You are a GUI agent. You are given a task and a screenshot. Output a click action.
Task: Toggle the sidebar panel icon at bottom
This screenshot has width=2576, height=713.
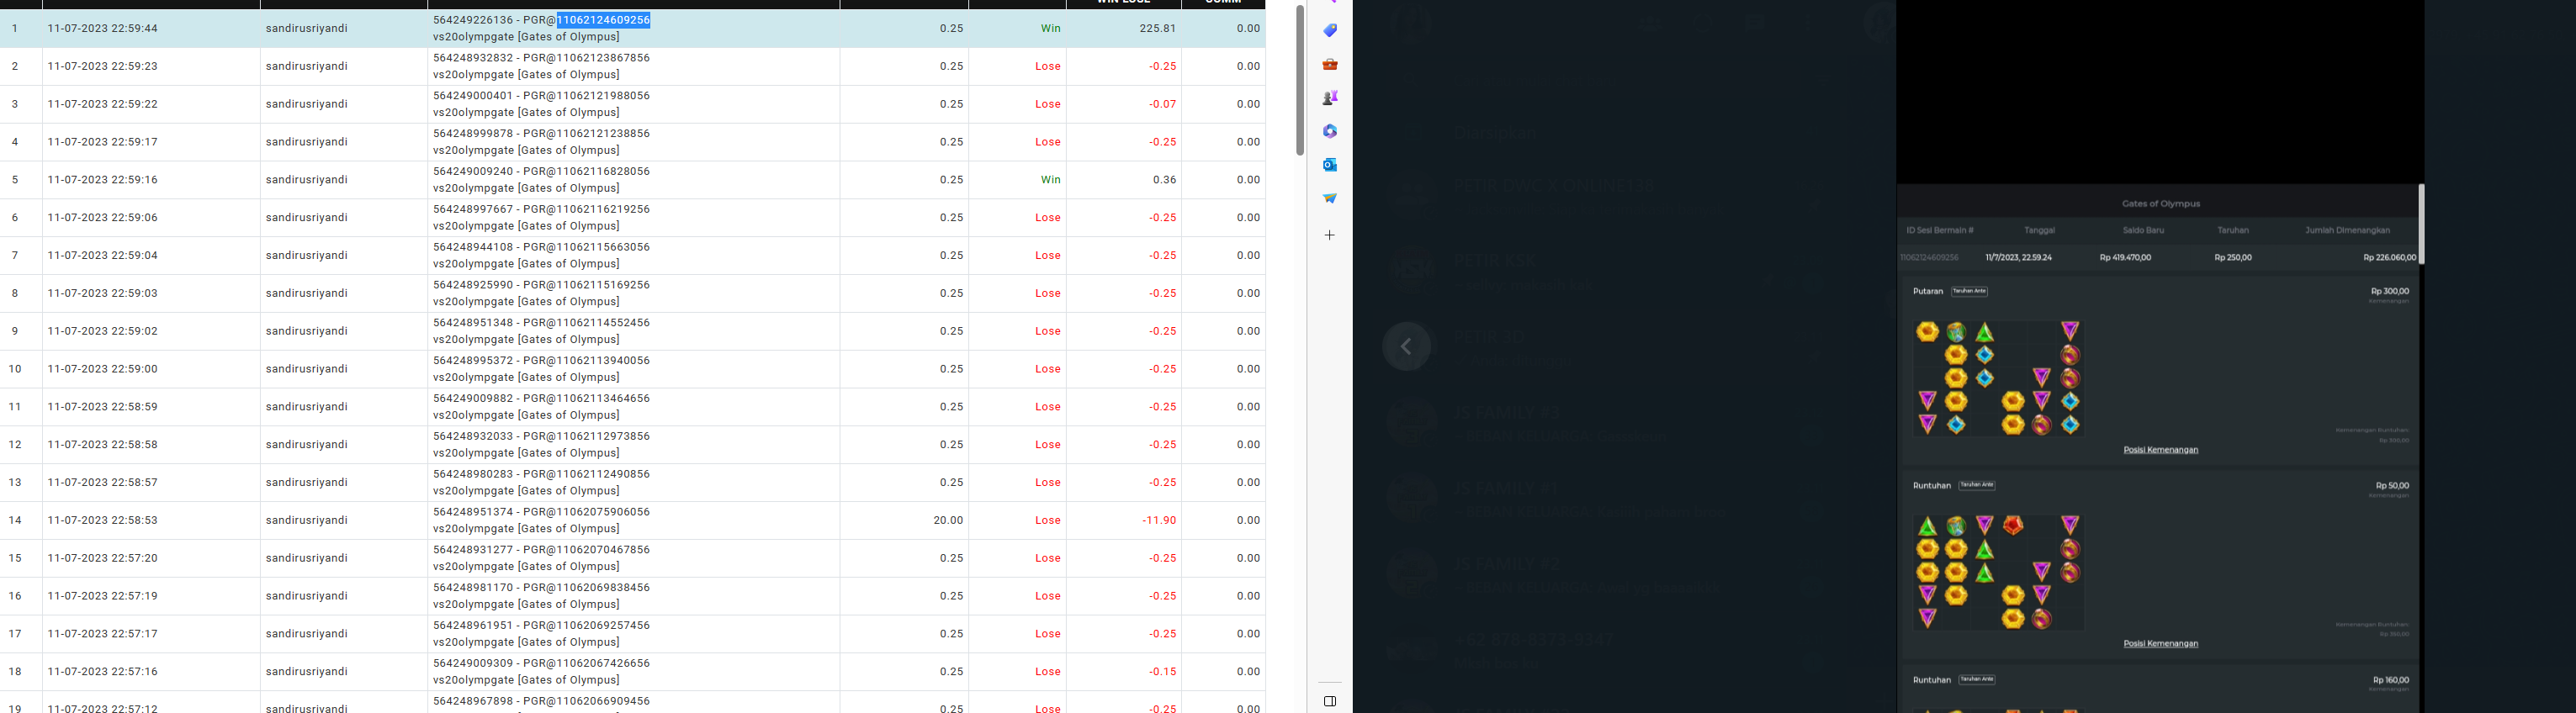[x=1330, y=701]
